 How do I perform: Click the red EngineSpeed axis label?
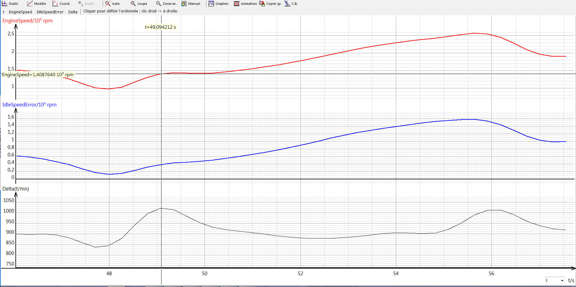28,21
